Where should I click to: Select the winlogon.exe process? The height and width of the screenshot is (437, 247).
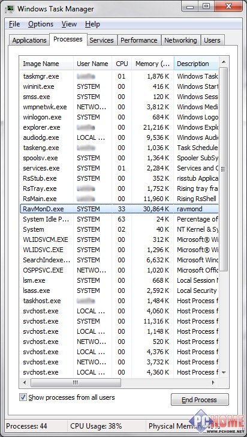point(119,117)
